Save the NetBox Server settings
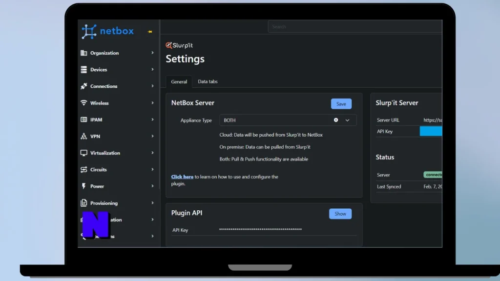This screenshot has width=500, height=281. (341, 104)
